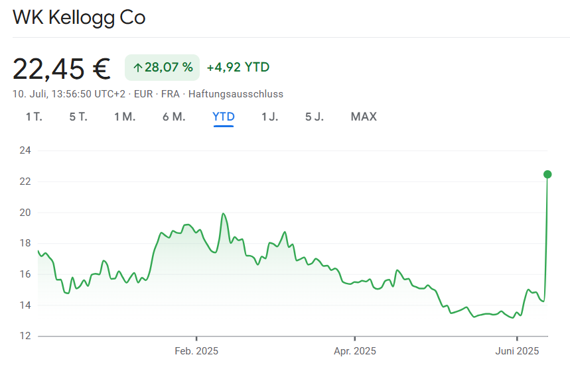View the 5 J. chart range

pos(315,117)
